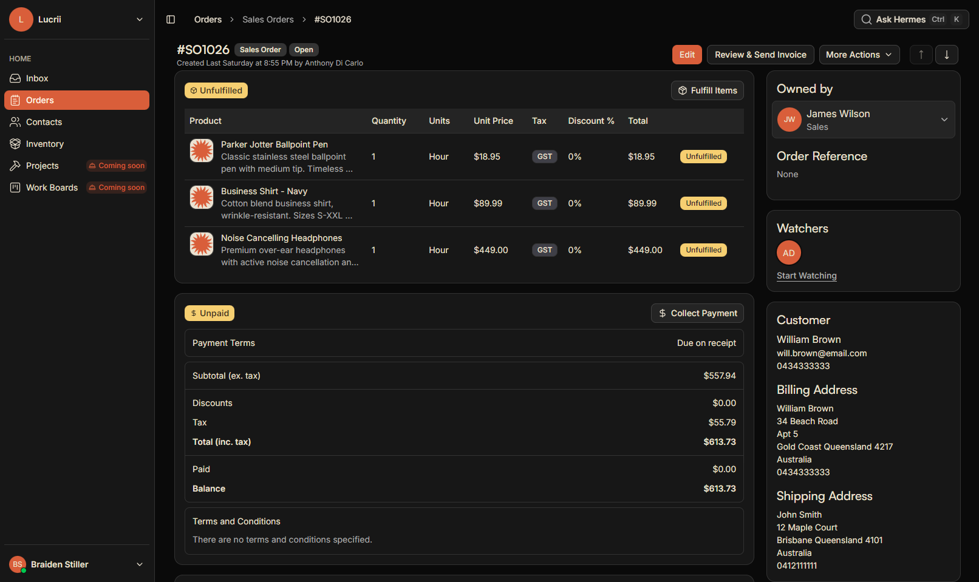The width and height of the screenshot is (979, 582).
Task: Collapse the sidebar using the panel toggle icon
Action: (171, 19)
